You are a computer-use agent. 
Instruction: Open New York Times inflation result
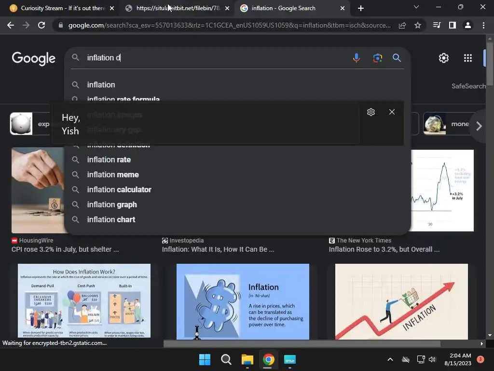[384, 249]
